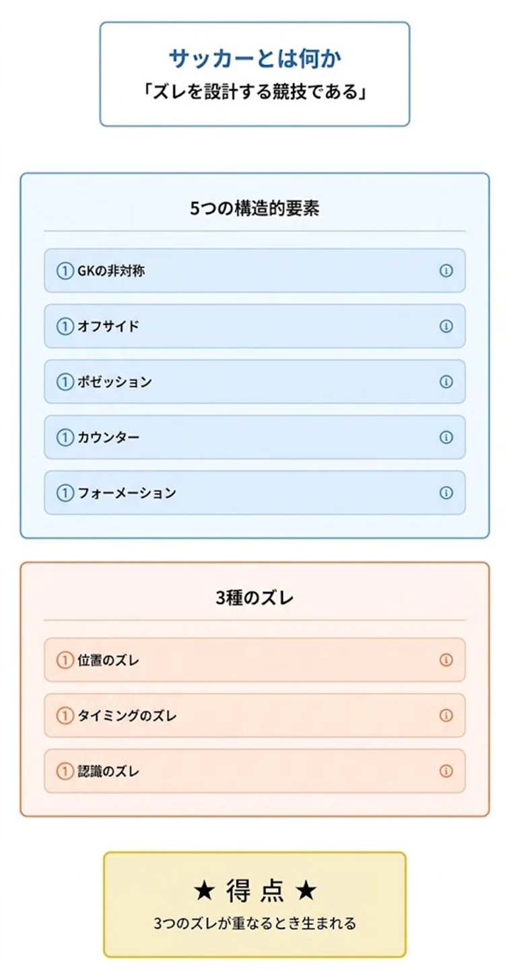The image size is (507, 979).
Task: Click the info icon beside GKの非対称
Action: 446,271
